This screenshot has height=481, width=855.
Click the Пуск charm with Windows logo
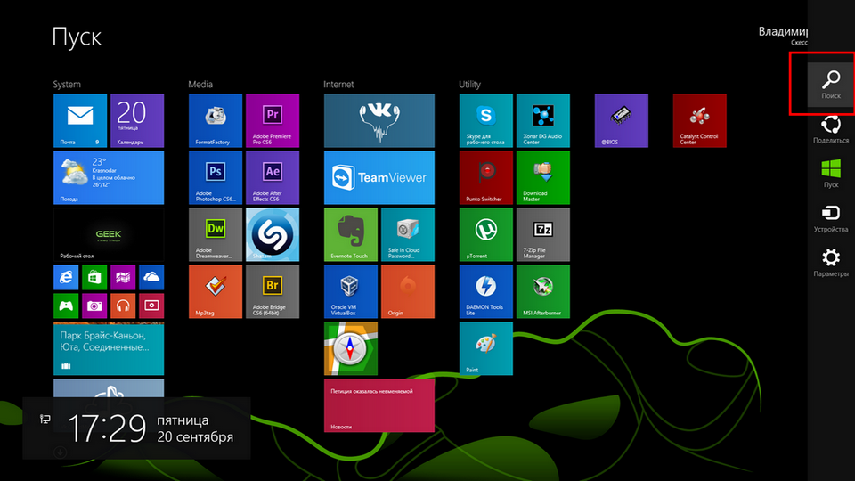831,174
